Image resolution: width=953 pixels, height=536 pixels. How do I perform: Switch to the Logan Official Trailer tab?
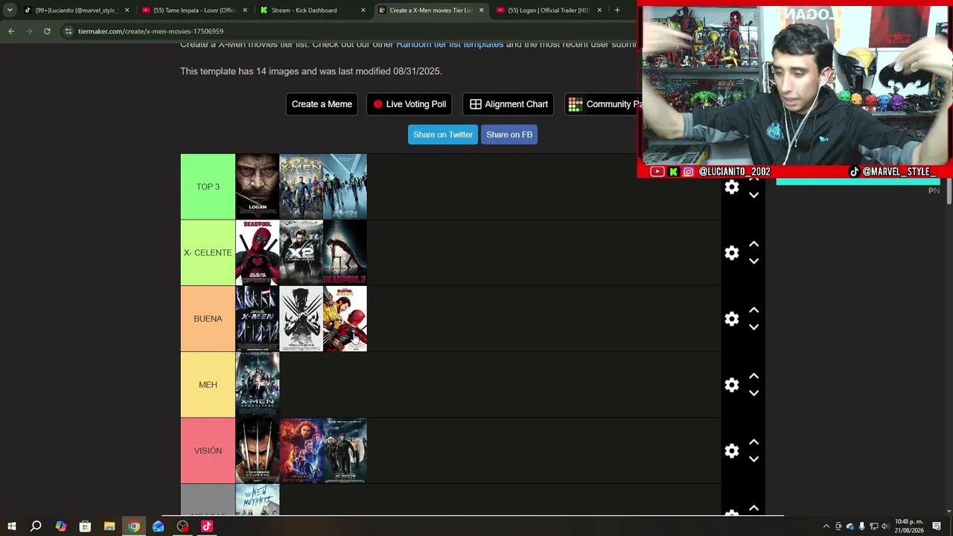click(x=549, y=10)
